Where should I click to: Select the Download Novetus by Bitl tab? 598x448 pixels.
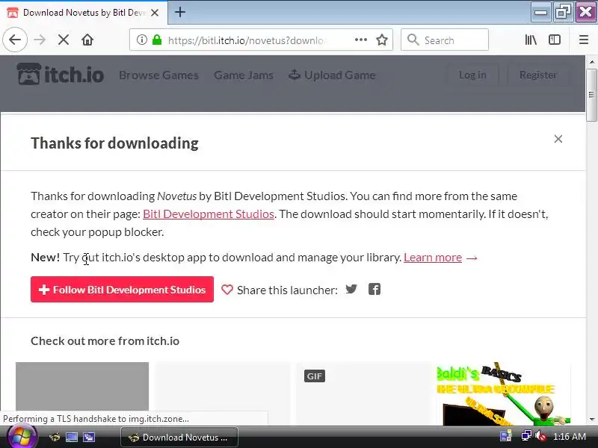[x=84, y=13]
